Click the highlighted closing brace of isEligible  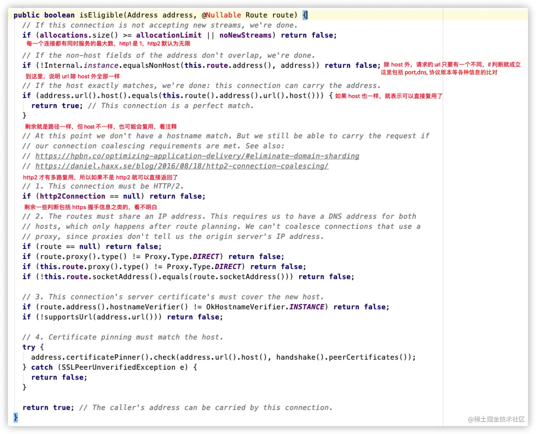[16, 418]
